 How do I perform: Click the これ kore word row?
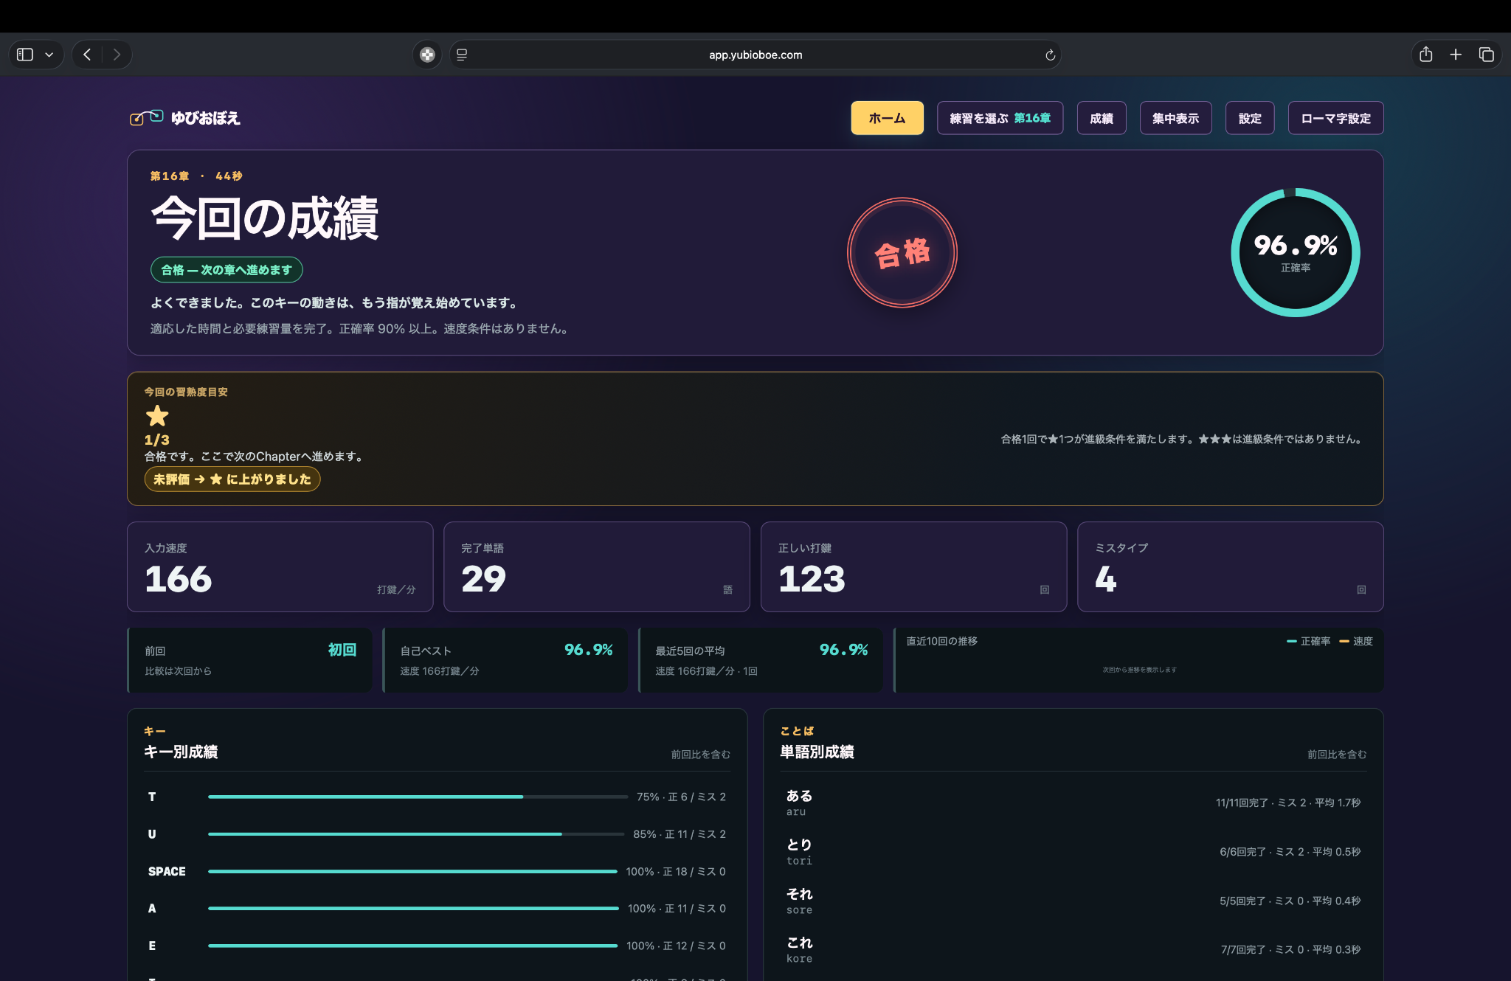coord(1073,949)
